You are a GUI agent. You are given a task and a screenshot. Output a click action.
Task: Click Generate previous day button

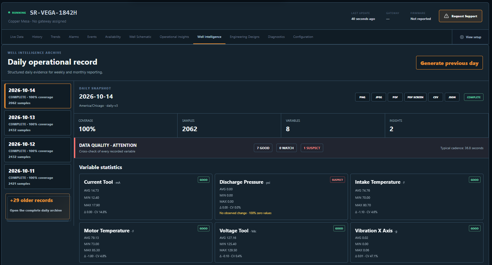(449, 63)
